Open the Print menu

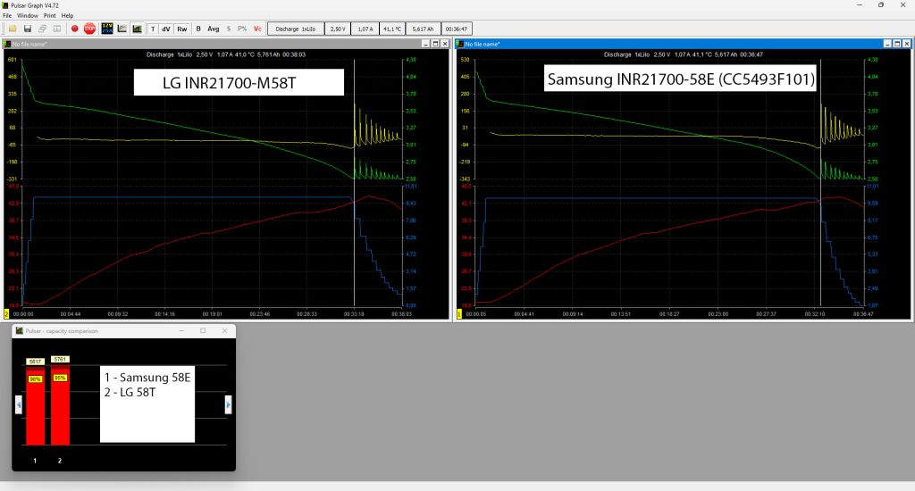(x=50, y=16)
